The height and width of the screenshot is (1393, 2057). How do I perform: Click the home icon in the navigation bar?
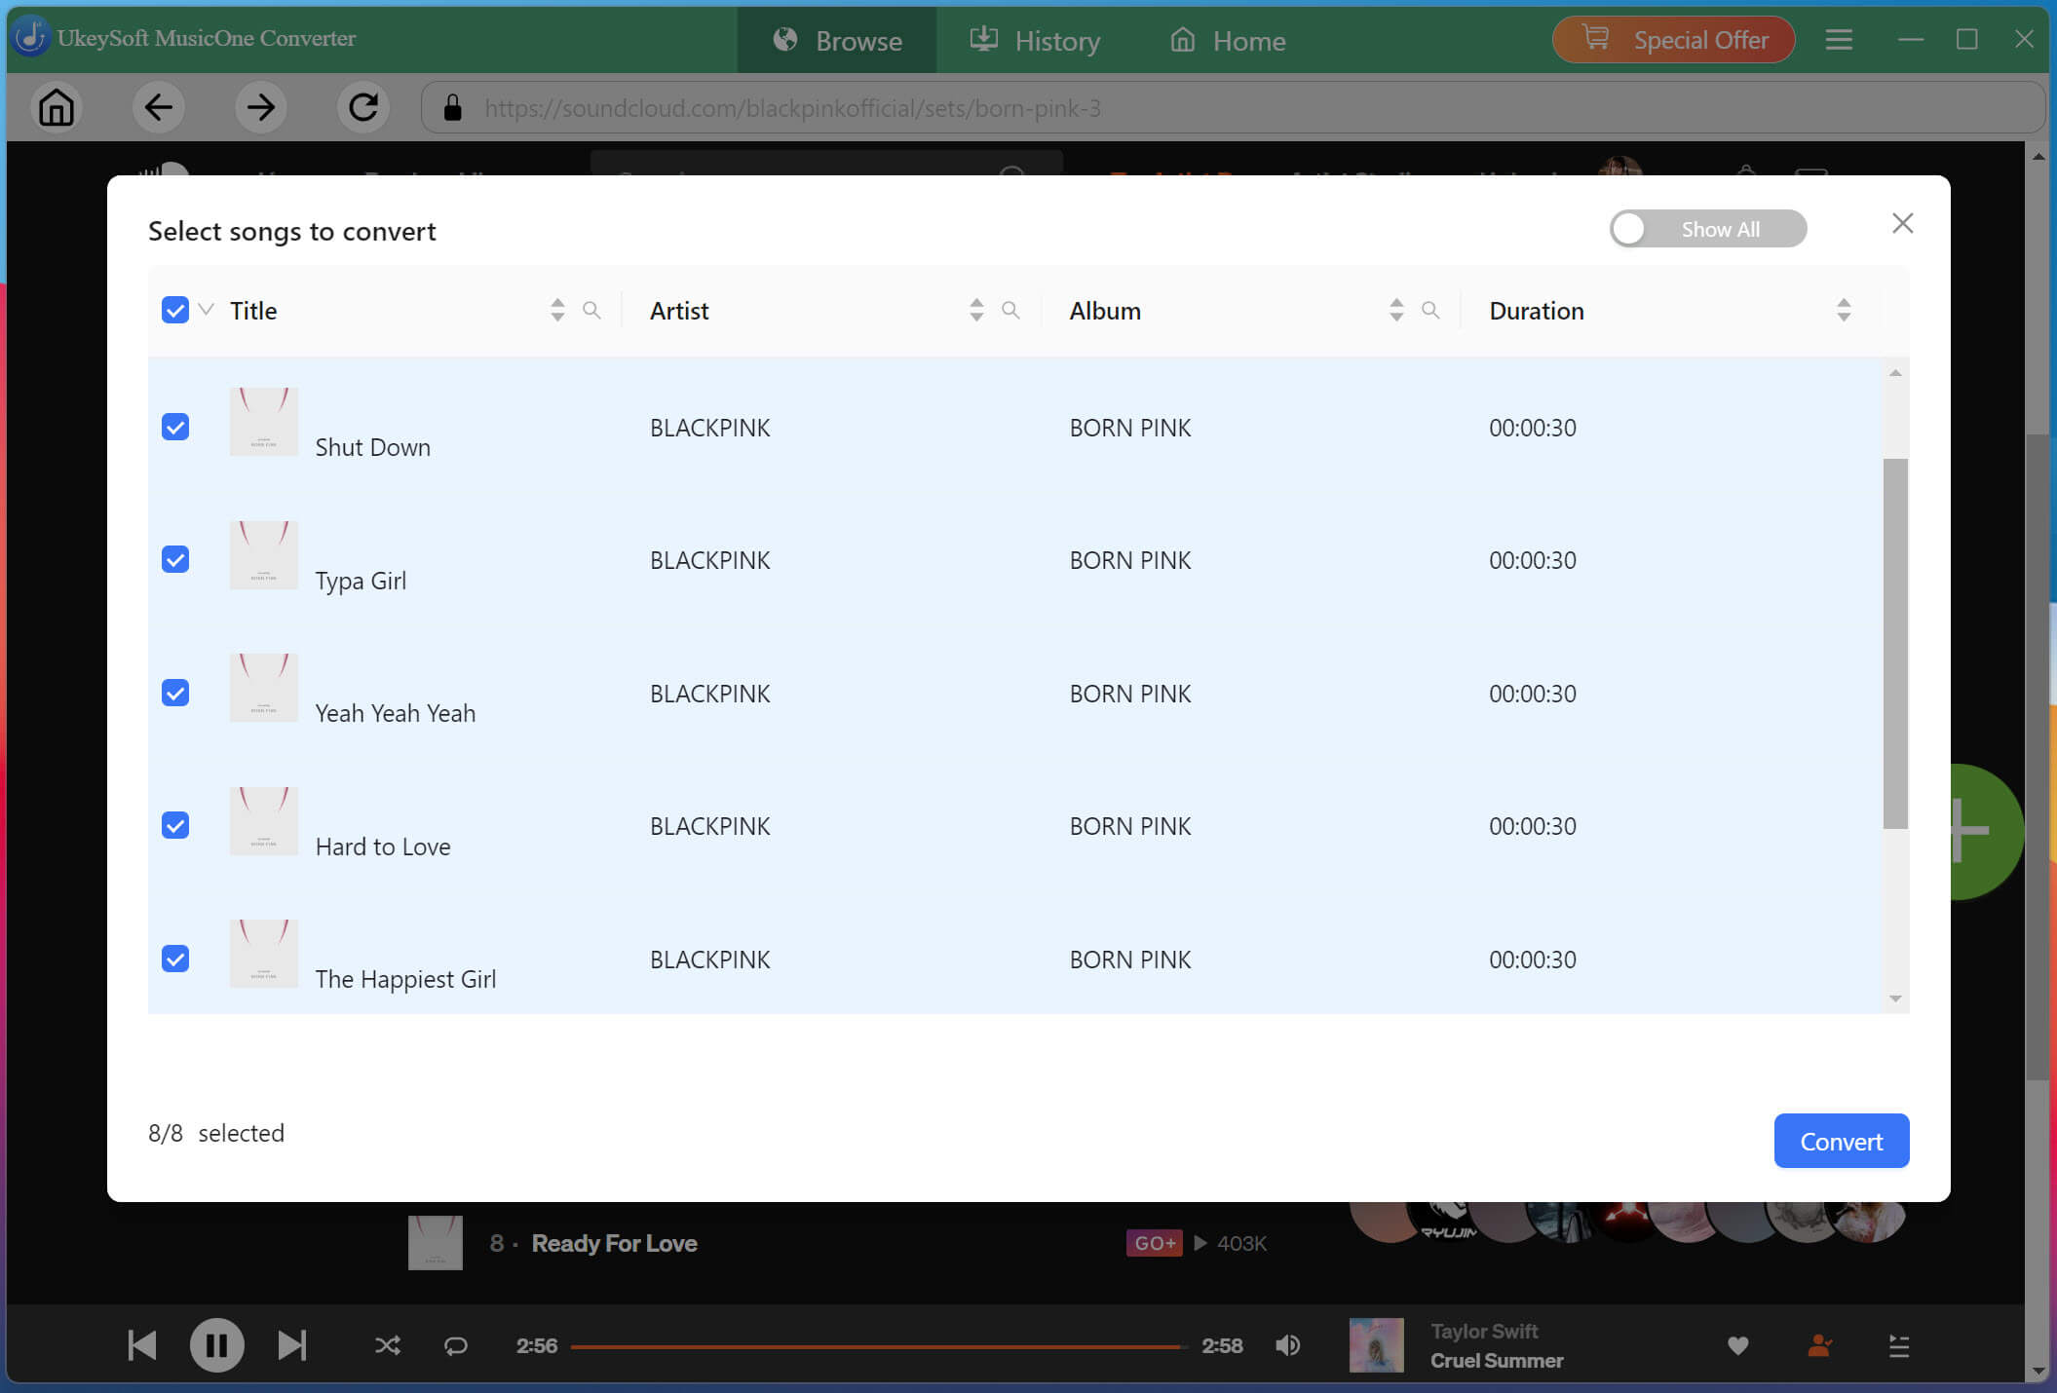[57, 107]
